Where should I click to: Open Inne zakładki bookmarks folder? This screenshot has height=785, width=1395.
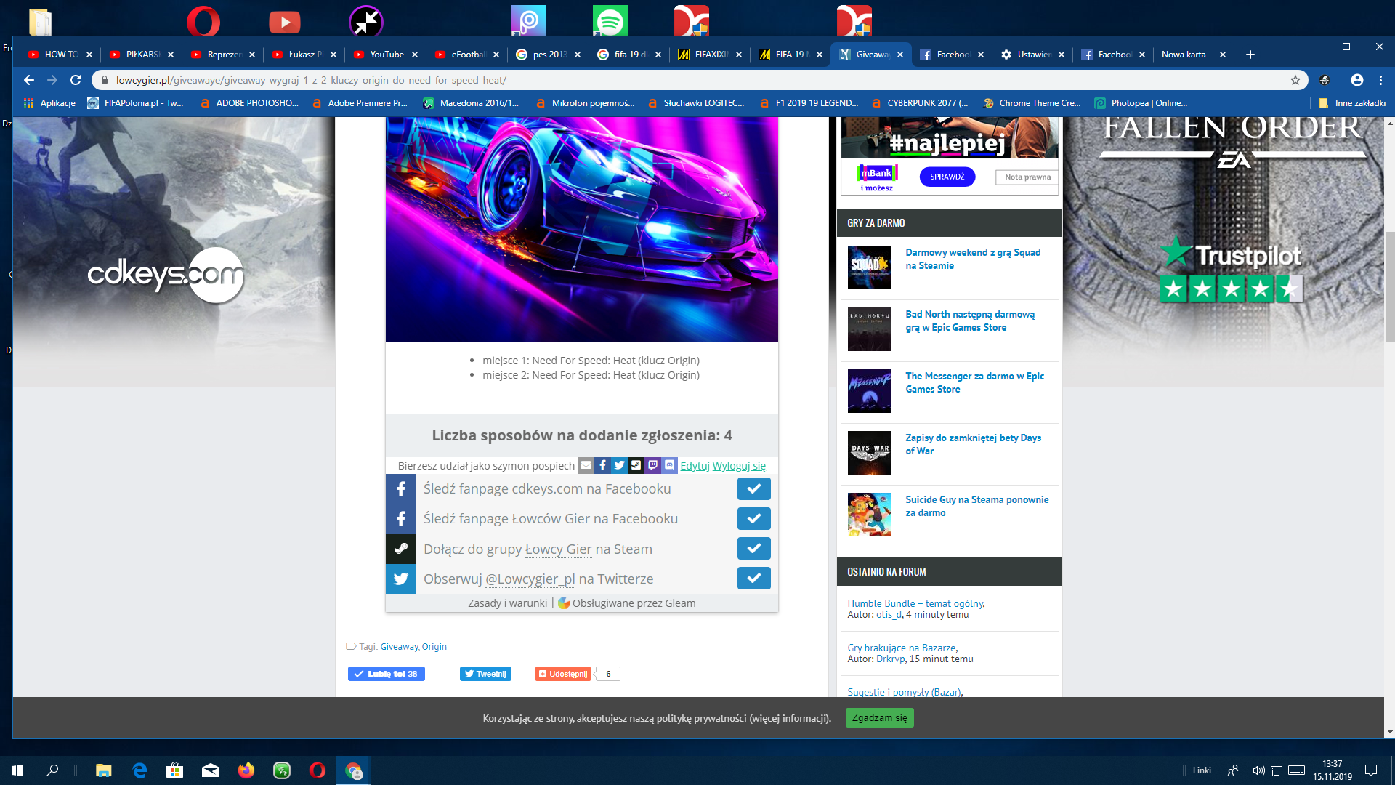click(1352, 103)
